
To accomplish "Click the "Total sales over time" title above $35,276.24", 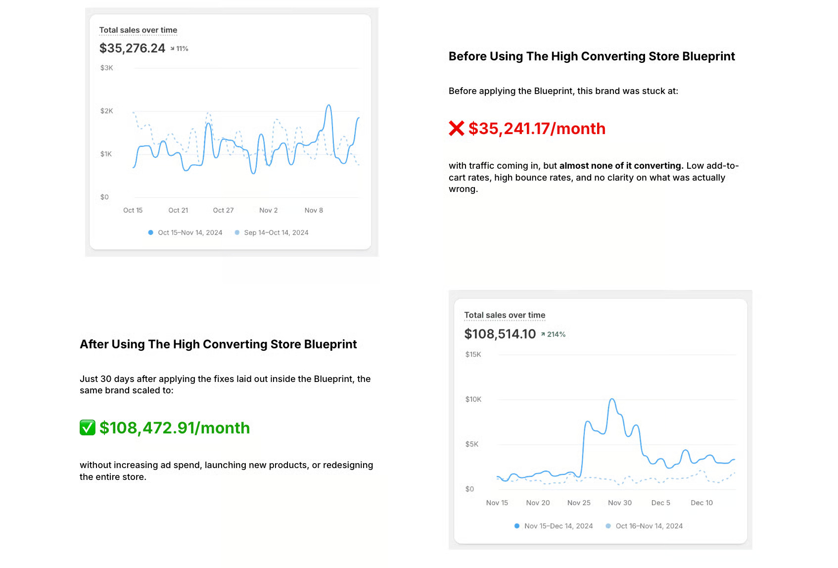I will (x=138, y=30).
